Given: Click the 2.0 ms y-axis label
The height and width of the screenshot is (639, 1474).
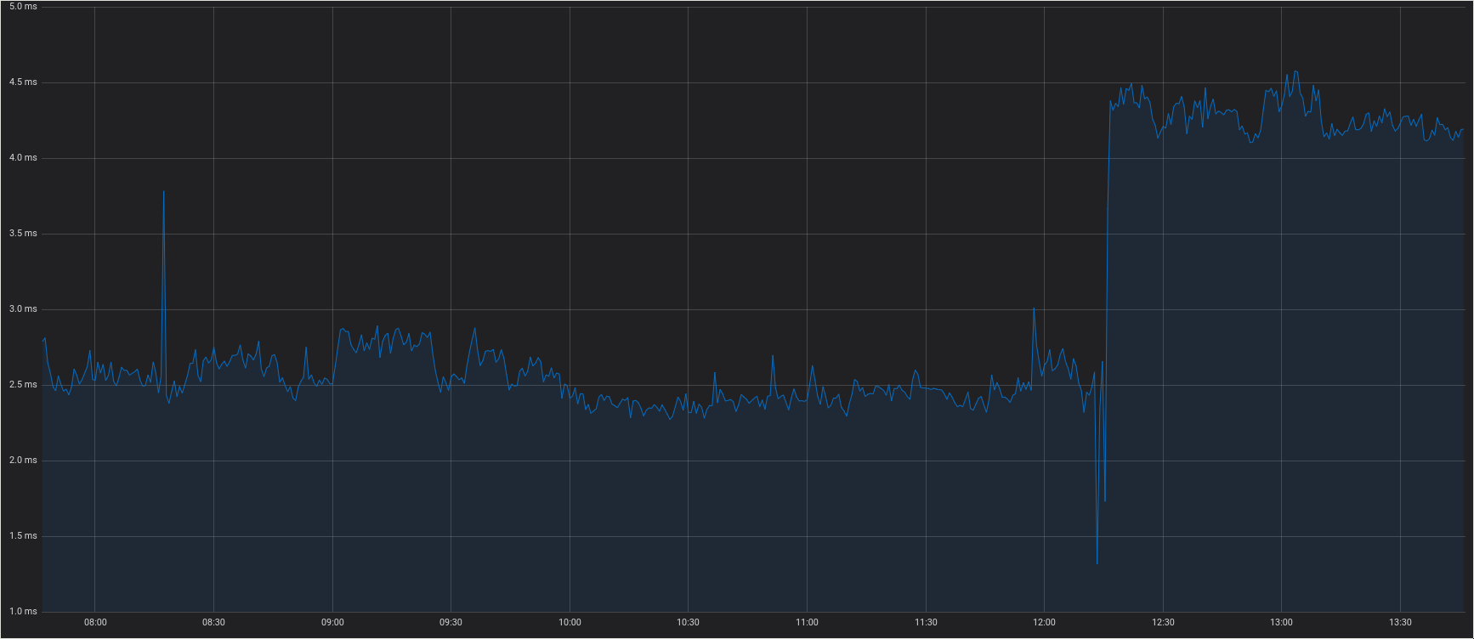Looking at the screenshot, I should click(23, 461).
